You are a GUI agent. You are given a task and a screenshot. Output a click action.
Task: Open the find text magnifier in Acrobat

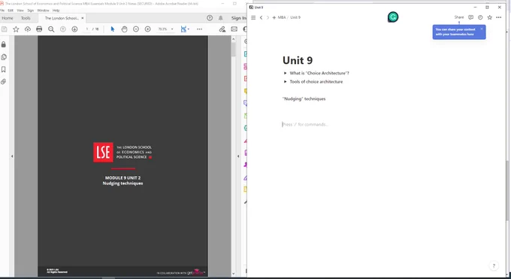click(x=51, y=29)
